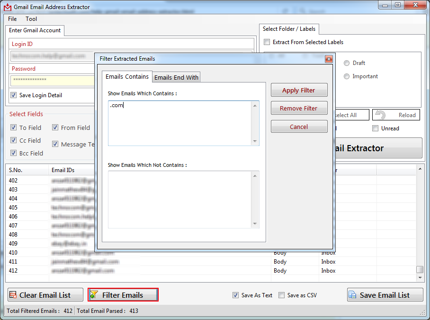Image resolution: width=430 pixels, height=320 pixels.
Task: Click the Apply Filter button
Action: pyautogui.click(x=299, y=90)
